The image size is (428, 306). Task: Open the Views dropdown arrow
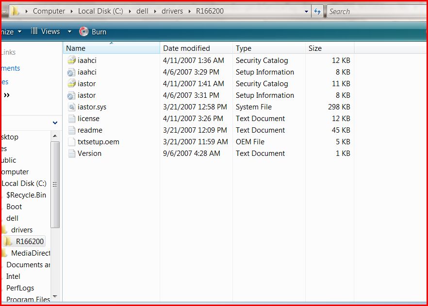(69, 31)
